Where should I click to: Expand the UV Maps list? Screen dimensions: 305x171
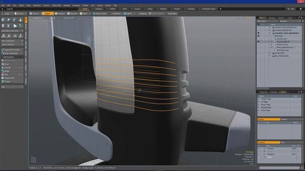259,102
